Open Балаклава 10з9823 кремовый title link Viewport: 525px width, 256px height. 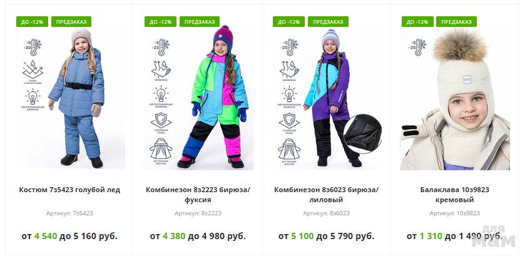(455, 195)
